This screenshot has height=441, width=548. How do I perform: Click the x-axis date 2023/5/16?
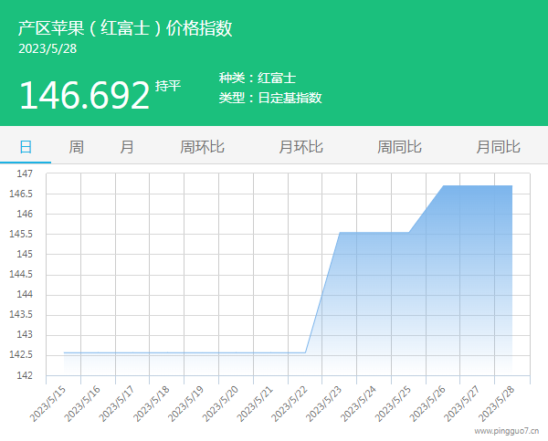pyautogui.click(x=82, y=404)
